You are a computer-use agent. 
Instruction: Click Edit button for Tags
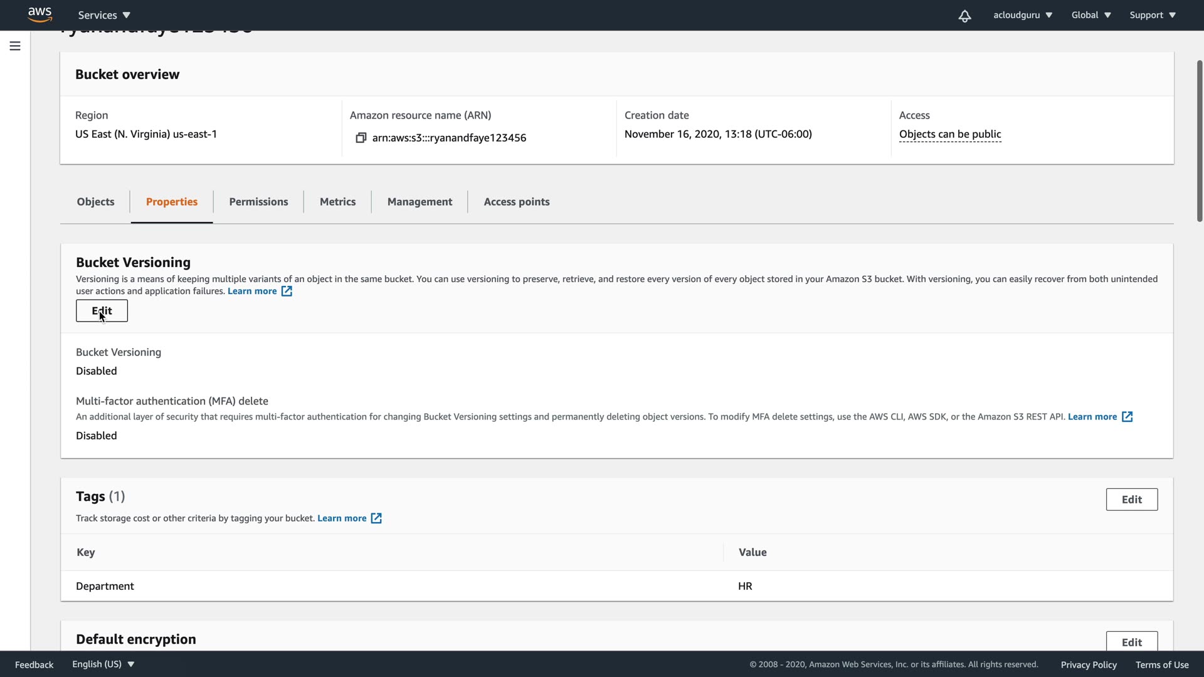tap(1131, 500)
